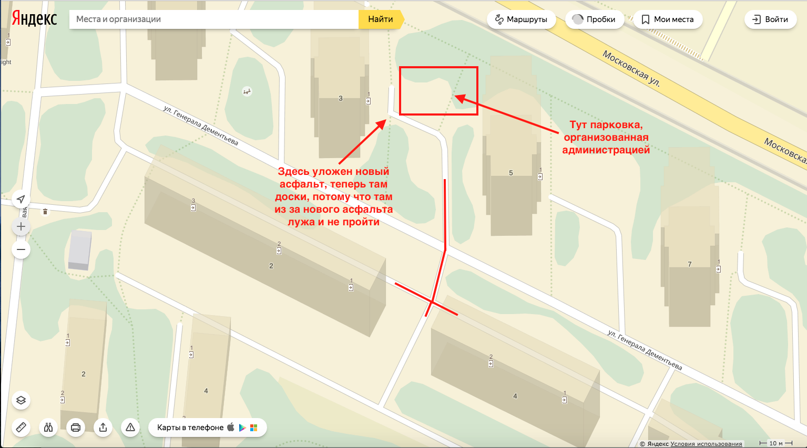Click the Войти sign-in button
The image size is (807, 448).
tap(770, 19)
